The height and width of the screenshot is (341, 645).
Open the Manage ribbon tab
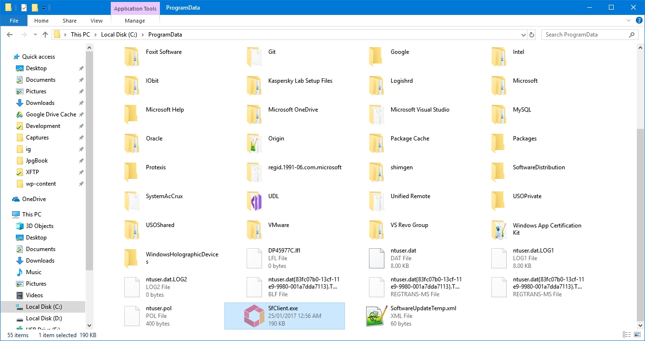coord(135,21)
